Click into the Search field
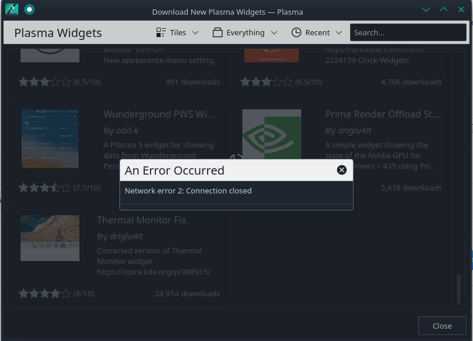 click(x=408, y=32)
